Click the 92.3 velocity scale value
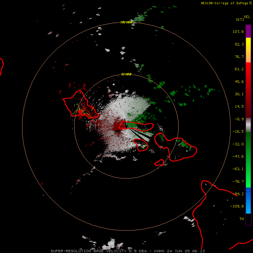This screenshot has height=253, width=253. tap(239, 44)
